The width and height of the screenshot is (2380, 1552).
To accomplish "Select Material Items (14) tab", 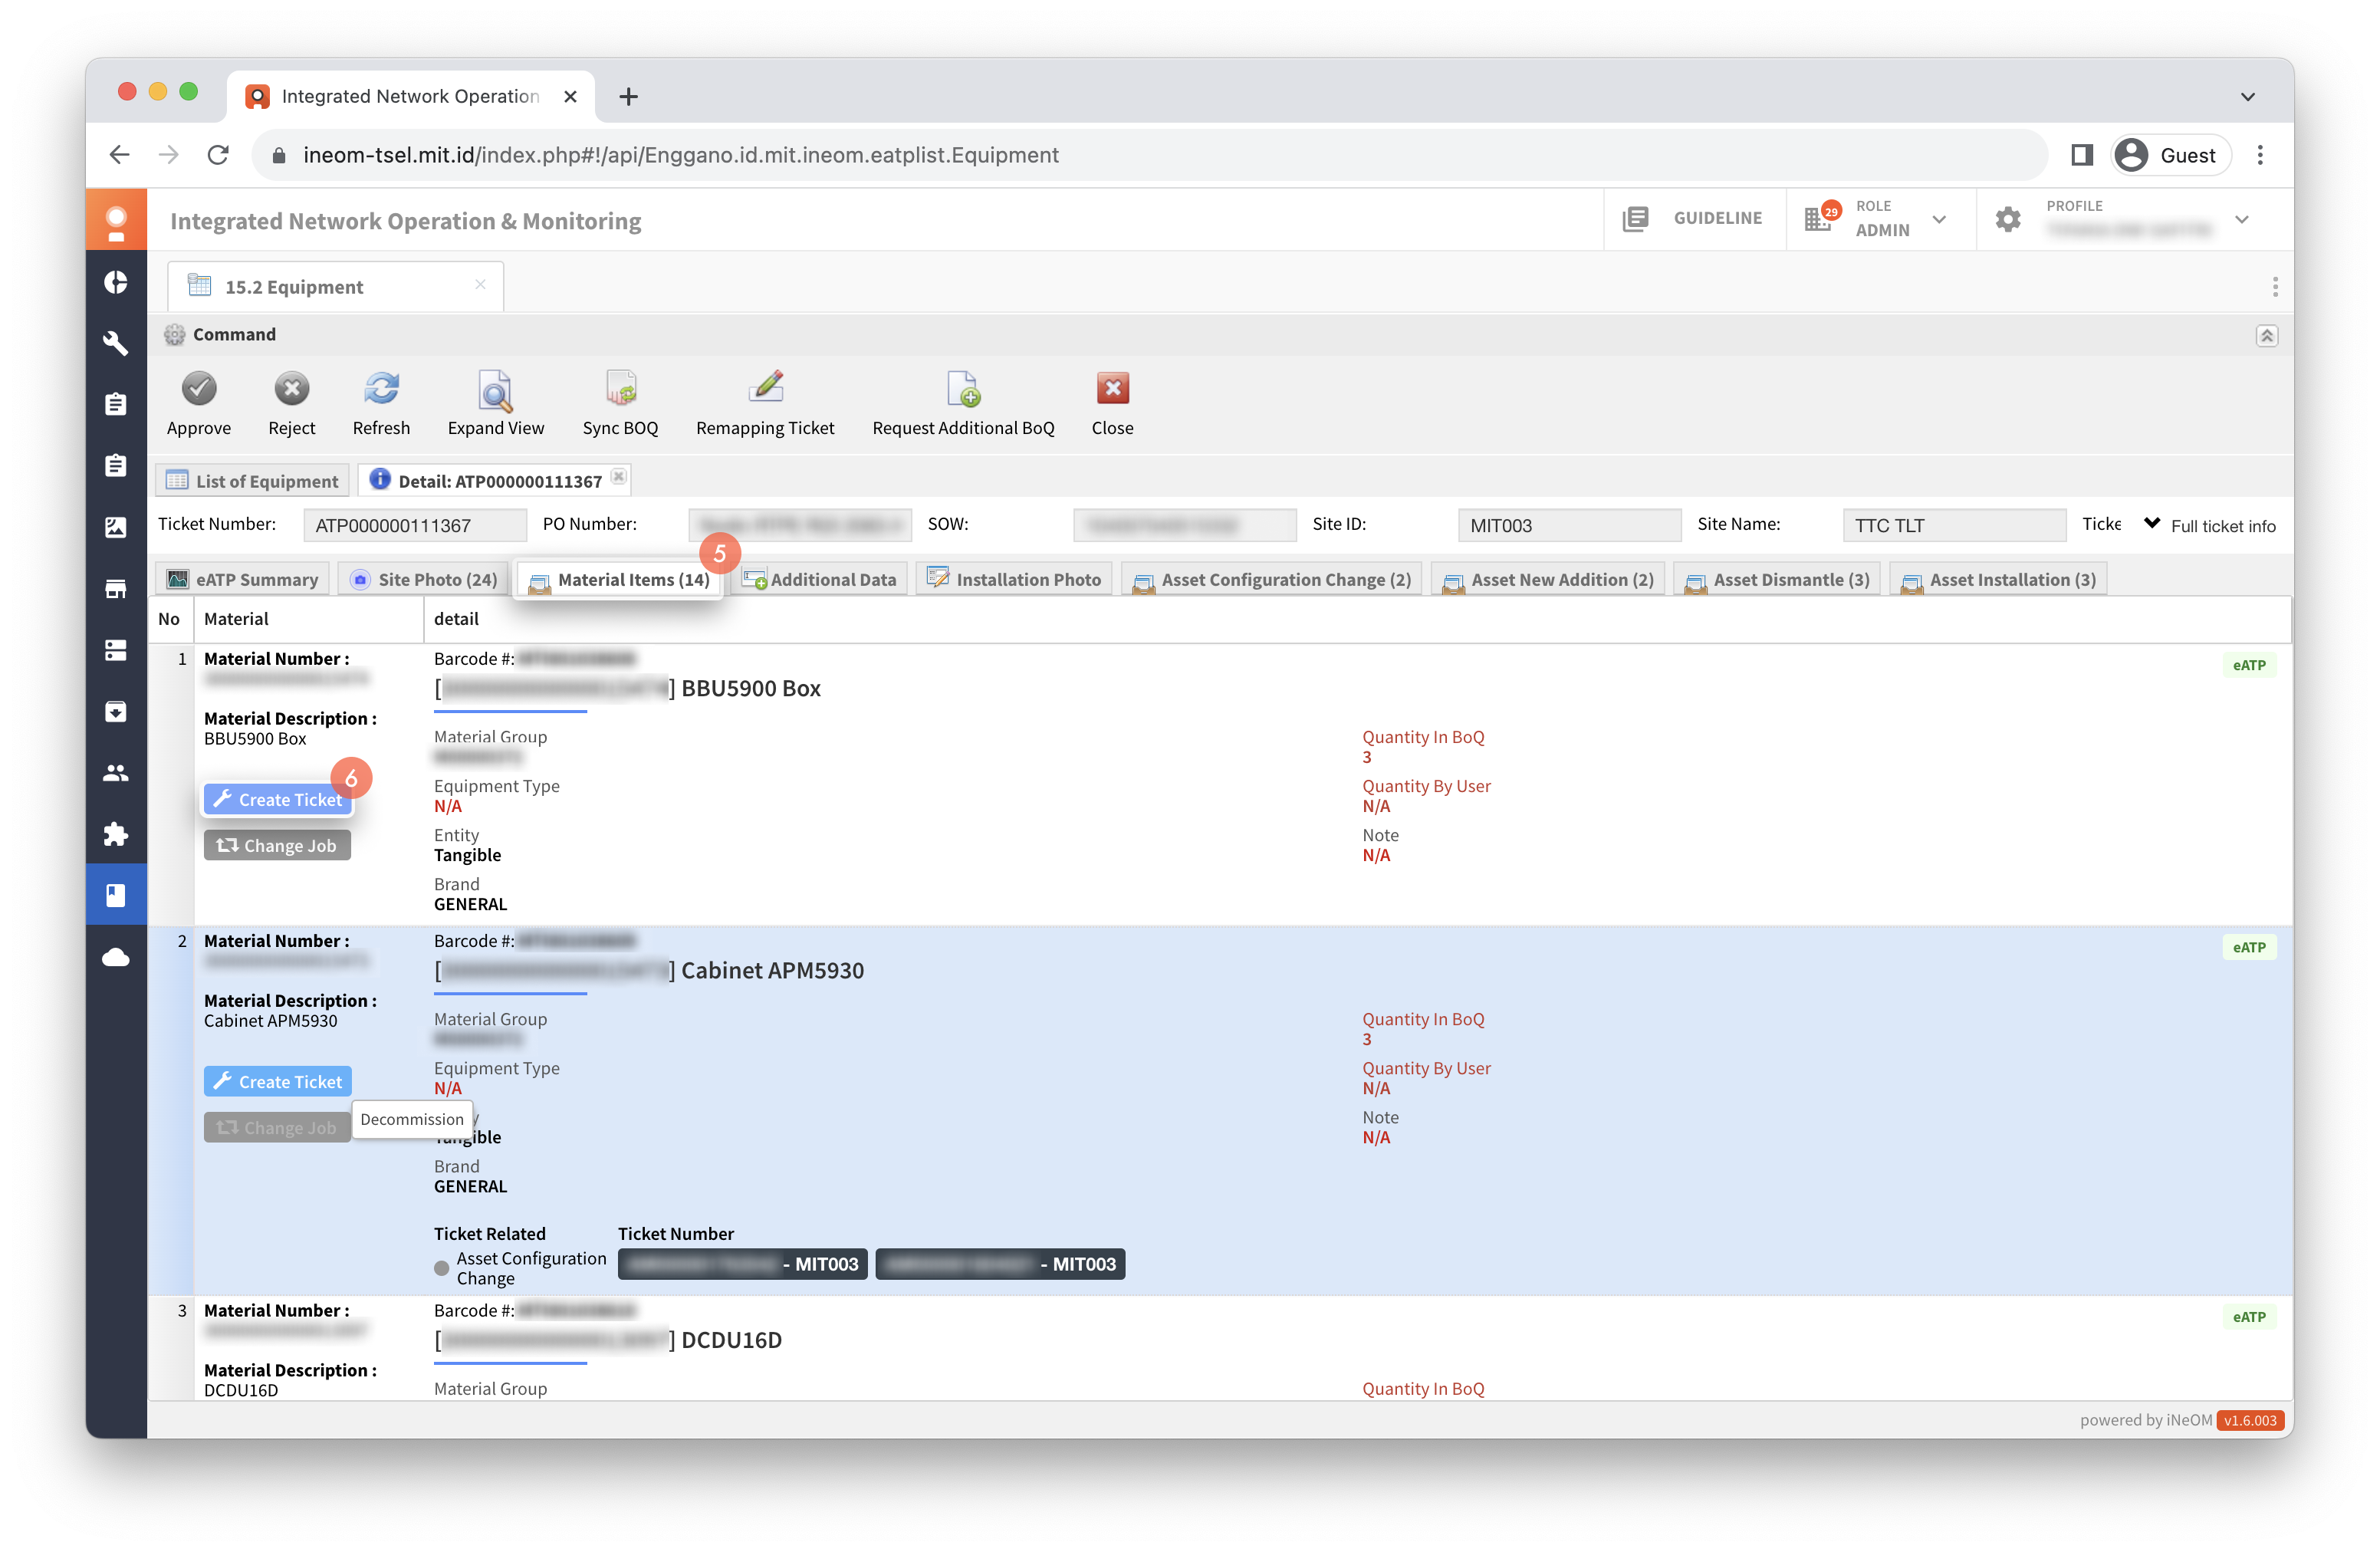I will coord(619,579).
